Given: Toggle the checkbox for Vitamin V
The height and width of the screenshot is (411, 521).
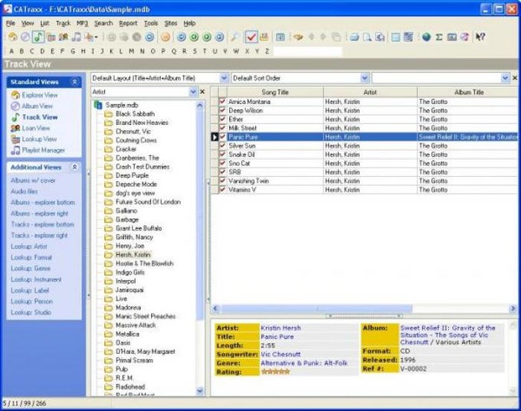Looking at the screenshot, I should (222, 190).
